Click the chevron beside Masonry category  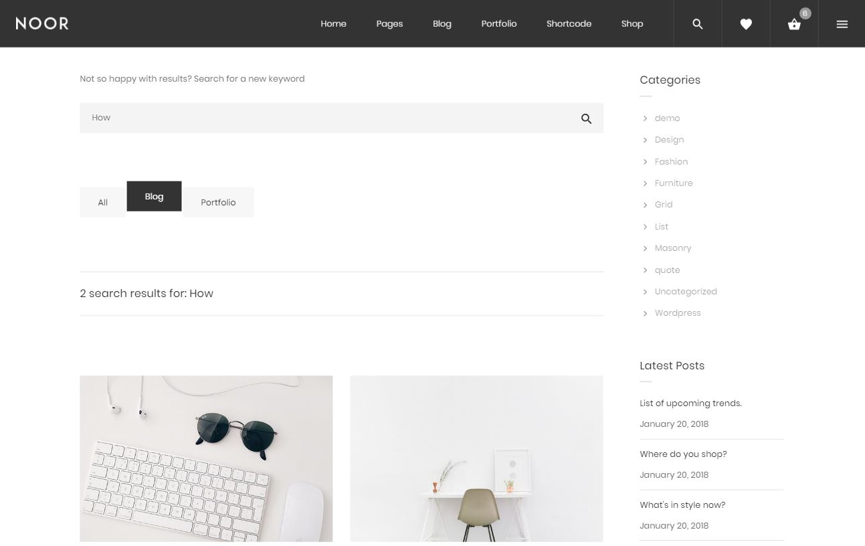tap(645, 248)
